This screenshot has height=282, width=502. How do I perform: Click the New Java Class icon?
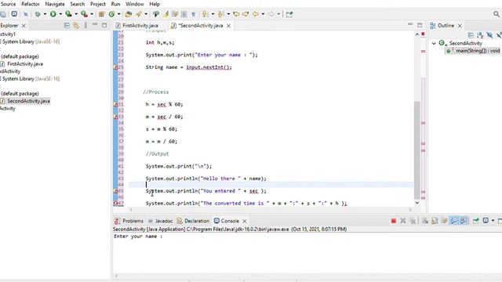click(111, 14)
